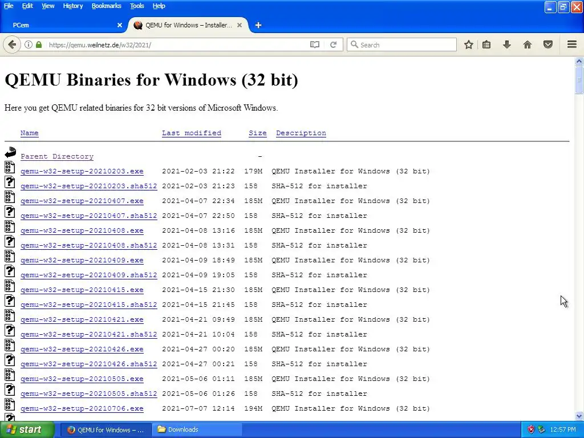Reload the page with the refresh icon
The height and width of the screenshot is (438, 584).
point(333,44)
